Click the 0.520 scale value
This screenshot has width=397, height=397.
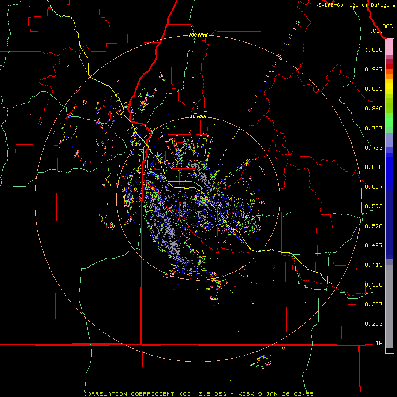pyautogui.click(x=374, y=226)
